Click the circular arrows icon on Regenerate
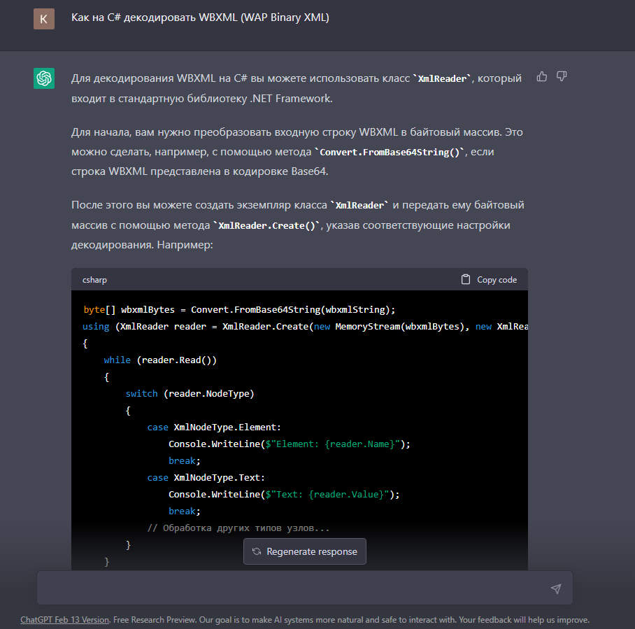Viewport: 635px width, 629px height. tap(257, 551)
